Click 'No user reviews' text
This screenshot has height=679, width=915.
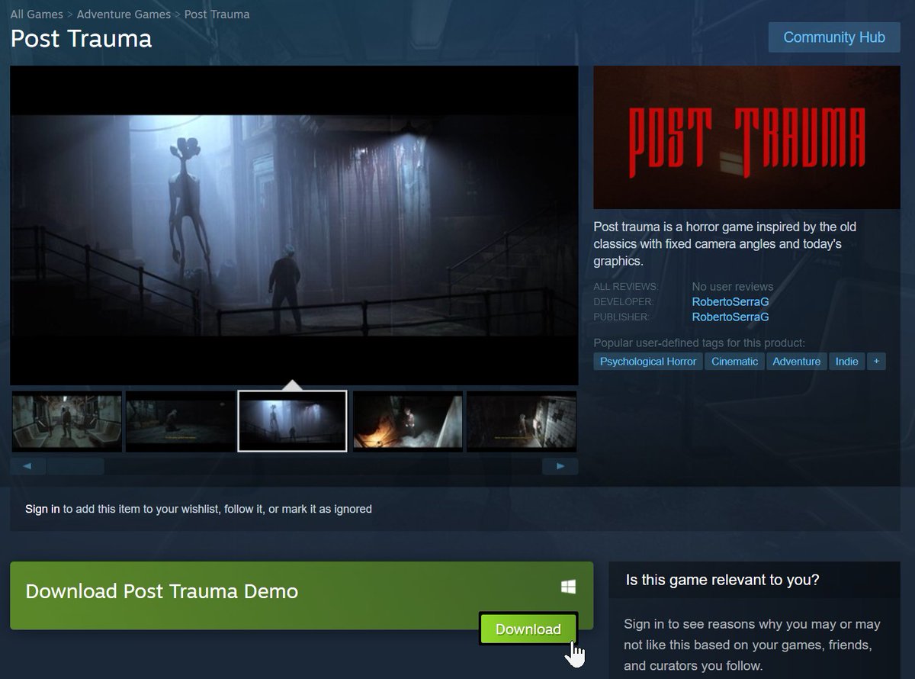(733, 287)
